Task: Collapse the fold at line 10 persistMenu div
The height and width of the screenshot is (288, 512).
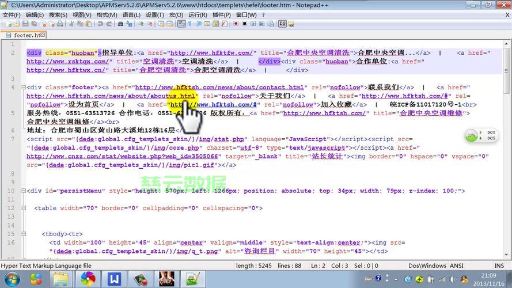Action: (x=24, y=191)
